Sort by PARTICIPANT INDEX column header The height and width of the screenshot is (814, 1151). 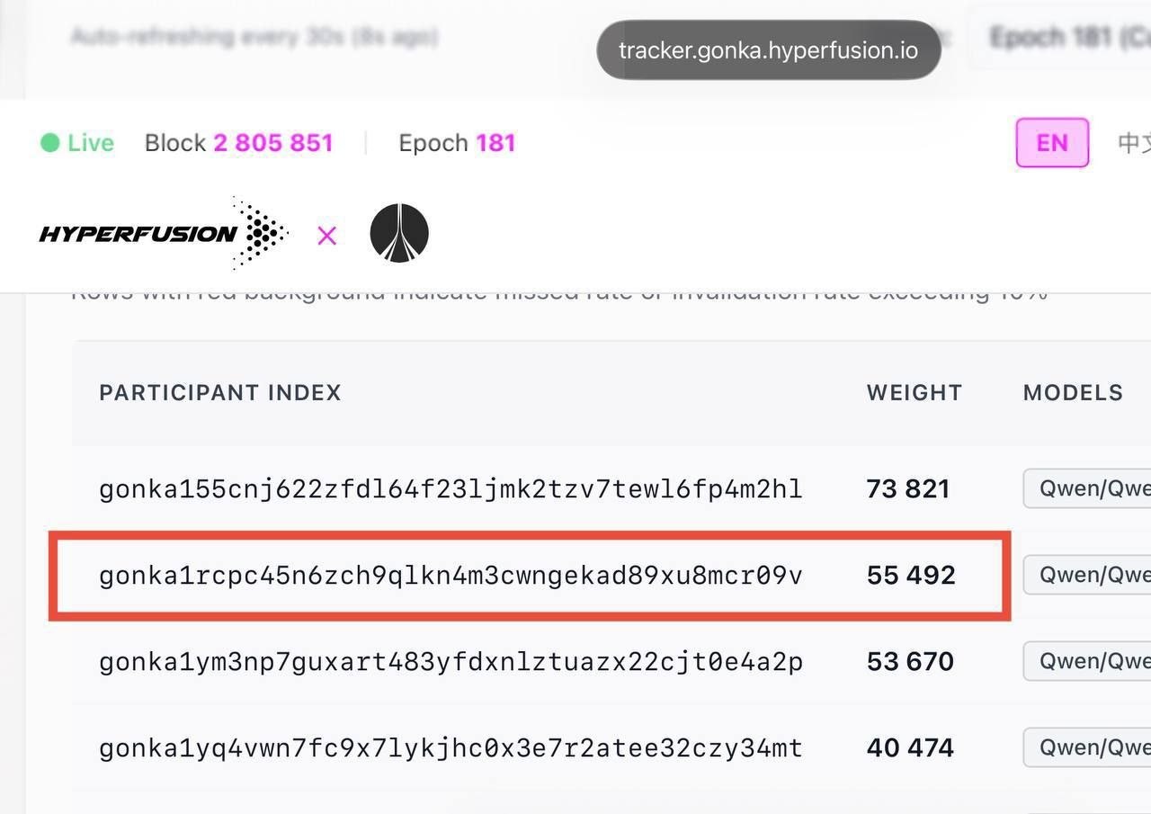click(x=220, y=393)
